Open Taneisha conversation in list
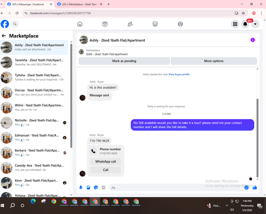The image size is (266, 214). [34, 63]
